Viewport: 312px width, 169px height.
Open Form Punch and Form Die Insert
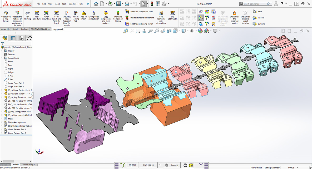click(57, 17)
